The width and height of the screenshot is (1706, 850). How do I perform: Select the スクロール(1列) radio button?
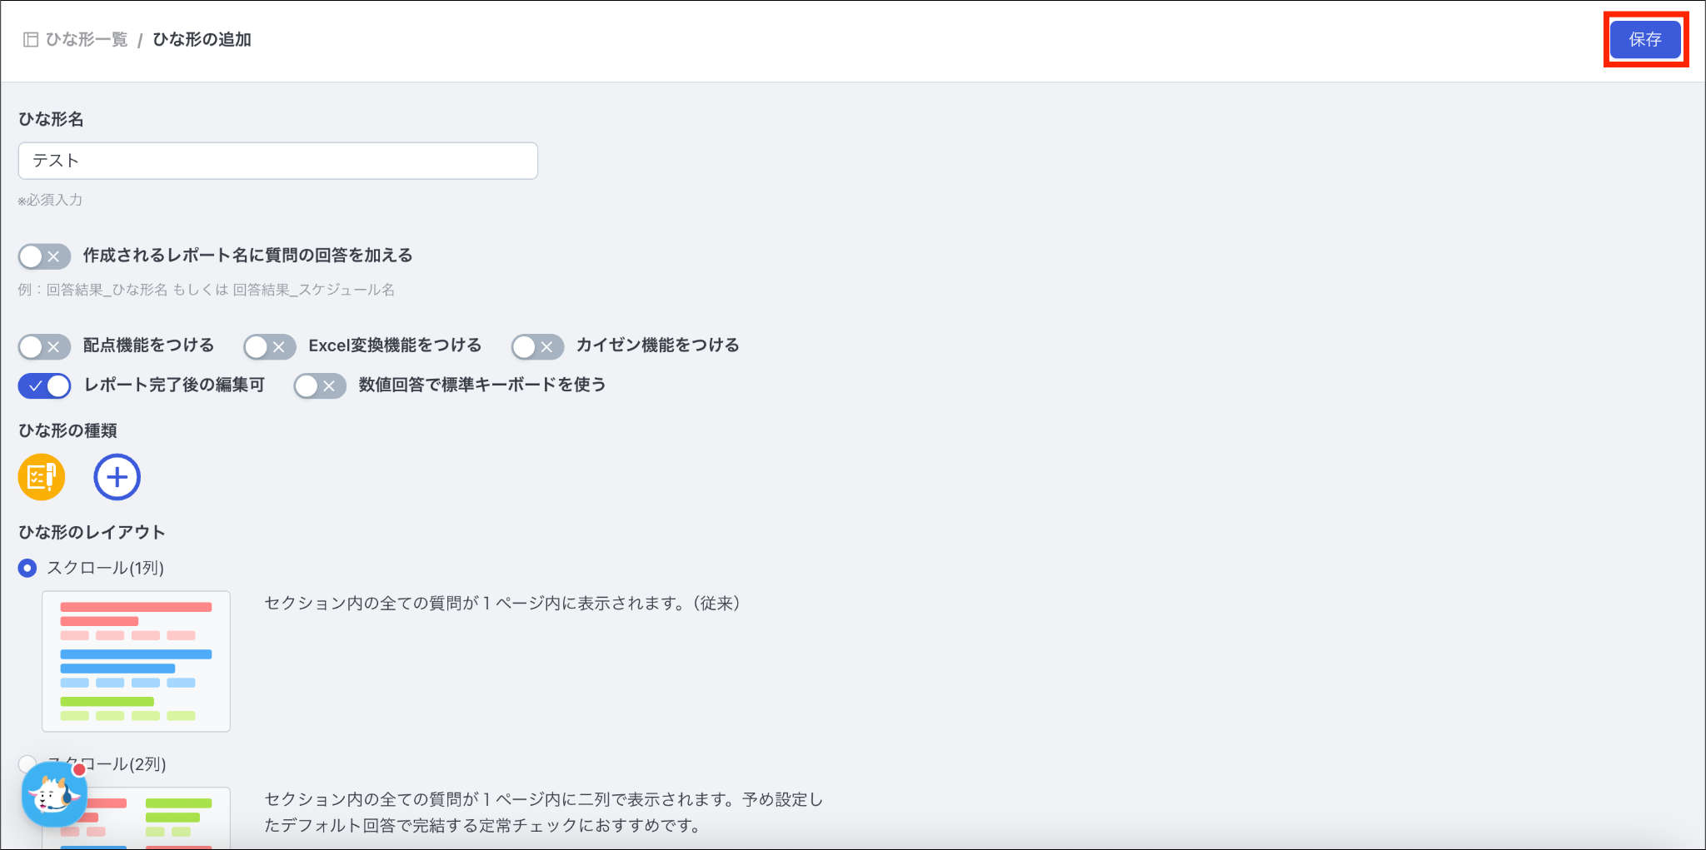click(27, 568)
